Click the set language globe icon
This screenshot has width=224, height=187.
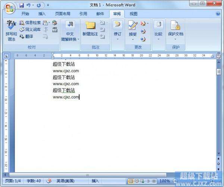click(55, 22)
